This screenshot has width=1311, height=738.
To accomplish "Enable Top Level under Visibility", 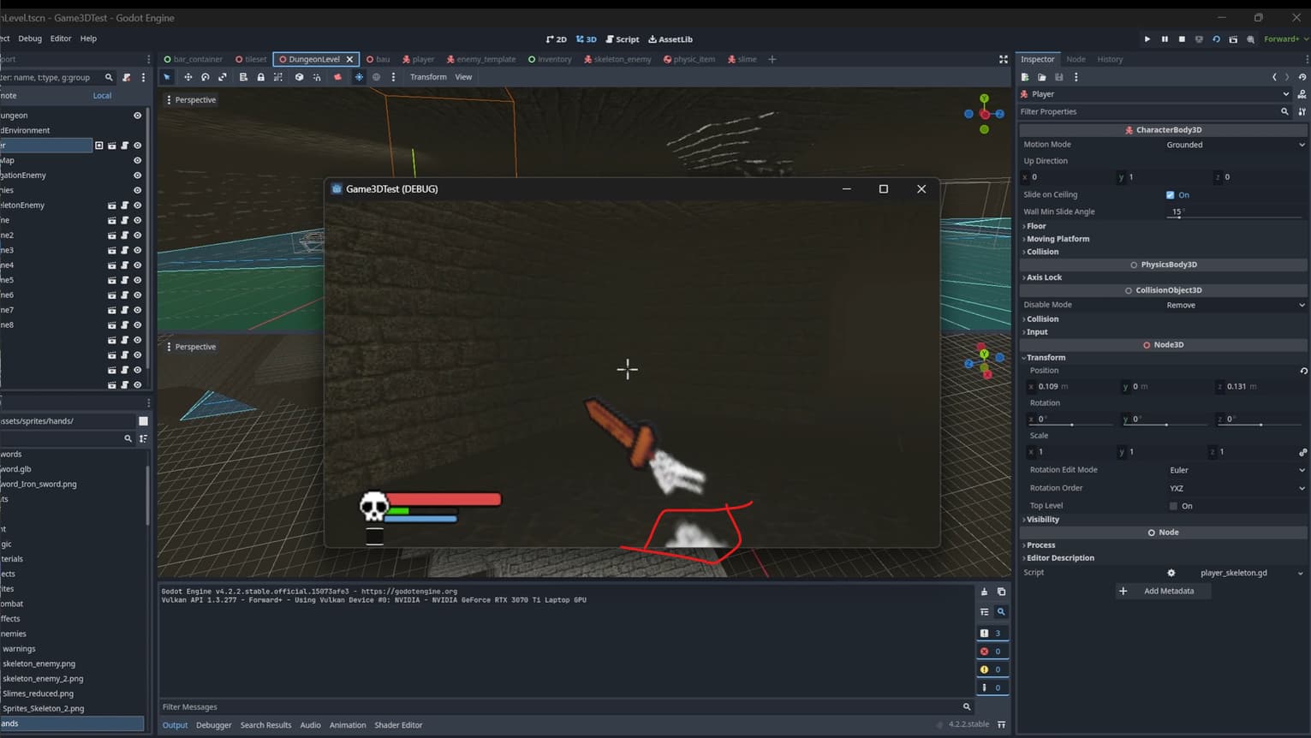I will pos(1171,505).
